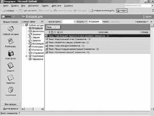Click the Адрес label on the banner
The height and width of the screenshot is (116, 154).
click(x=148, y=17)
